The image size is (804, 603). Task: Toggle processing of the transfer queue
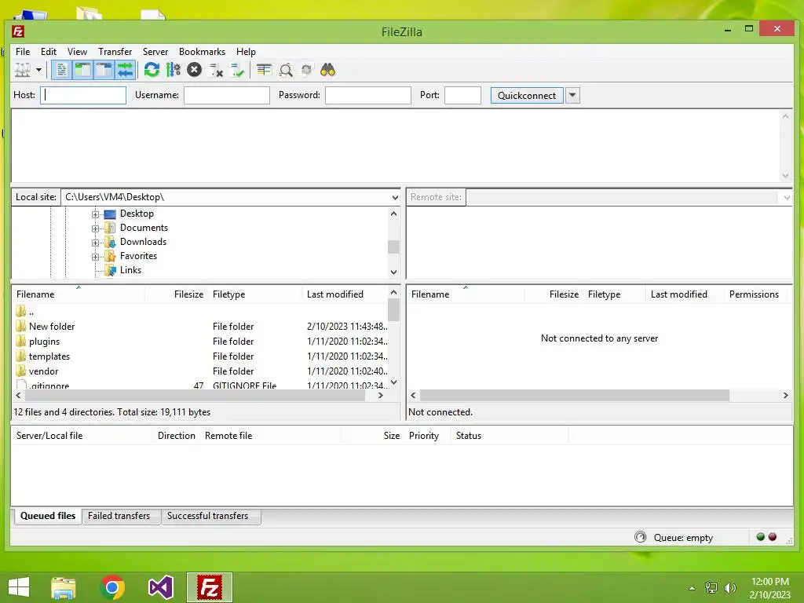click(x=174, y=70)
